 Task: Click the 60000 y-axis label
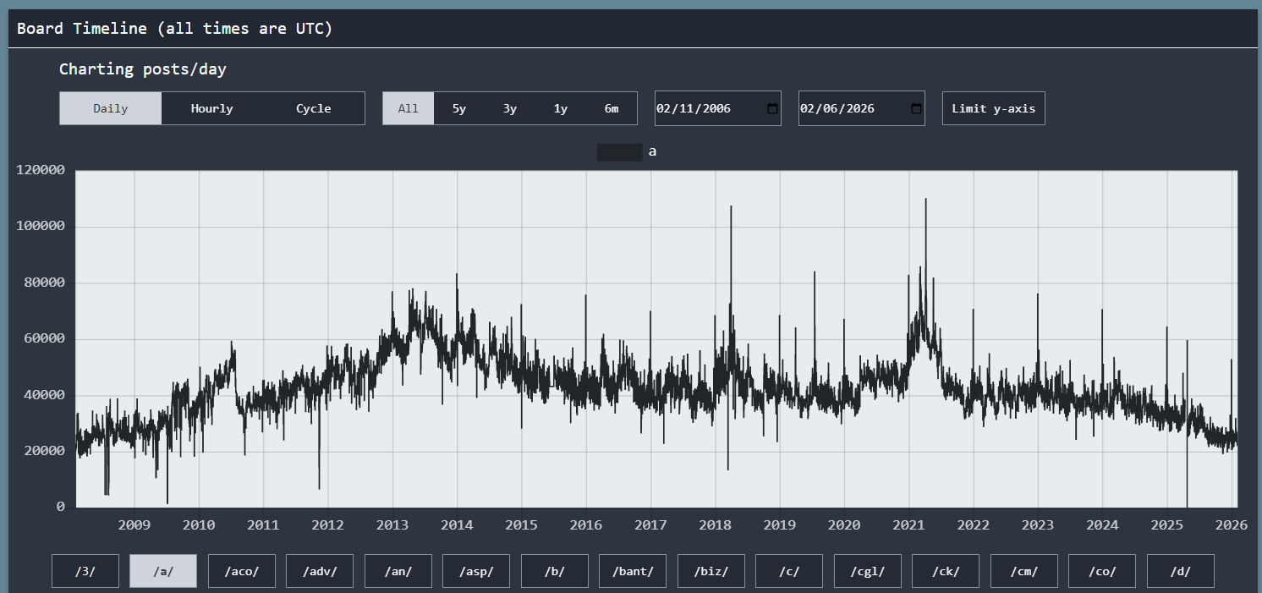click(45, 338)
